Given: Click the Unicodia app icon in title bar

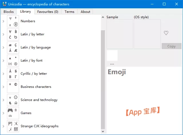Looking at the screenshot, I should coord(5,4).
